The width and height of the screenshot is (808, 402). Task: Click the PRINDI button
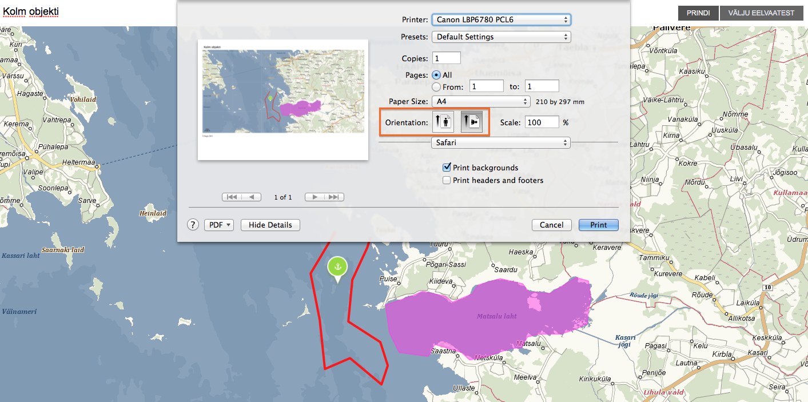coord(698,13)
